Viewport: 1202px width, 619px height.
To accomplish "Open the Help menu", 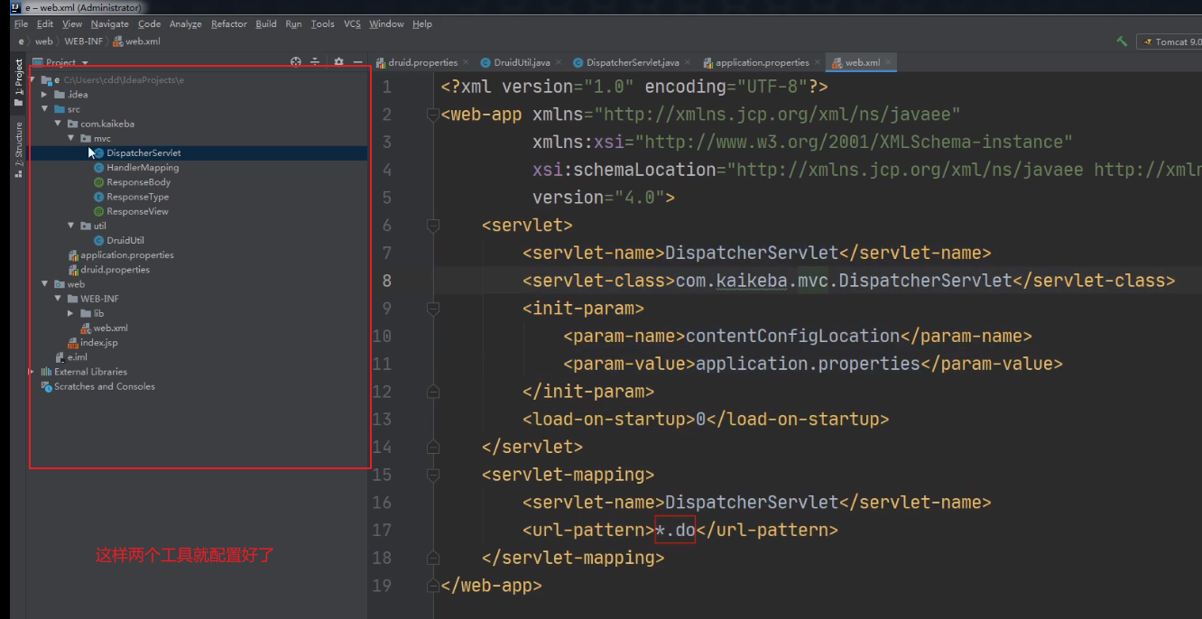I will click(x=422, y=24).
